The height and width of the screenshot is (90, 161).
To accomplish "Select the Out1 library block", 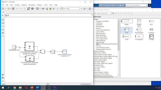I will point(151,22).
